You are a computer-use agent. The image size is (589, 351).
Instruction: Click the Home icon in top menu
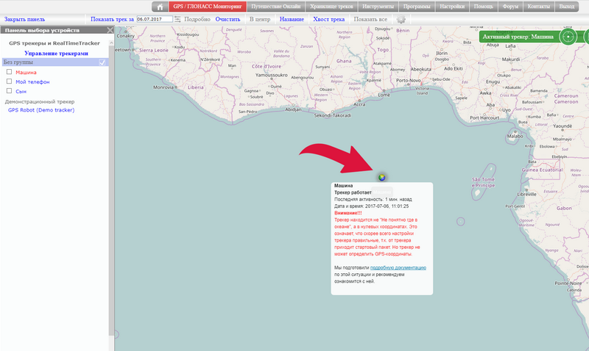click(159, 7)
